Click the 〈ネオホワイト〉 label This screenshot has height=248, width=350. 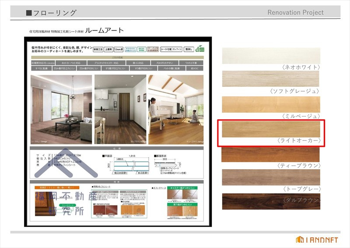tap(301, 67)
